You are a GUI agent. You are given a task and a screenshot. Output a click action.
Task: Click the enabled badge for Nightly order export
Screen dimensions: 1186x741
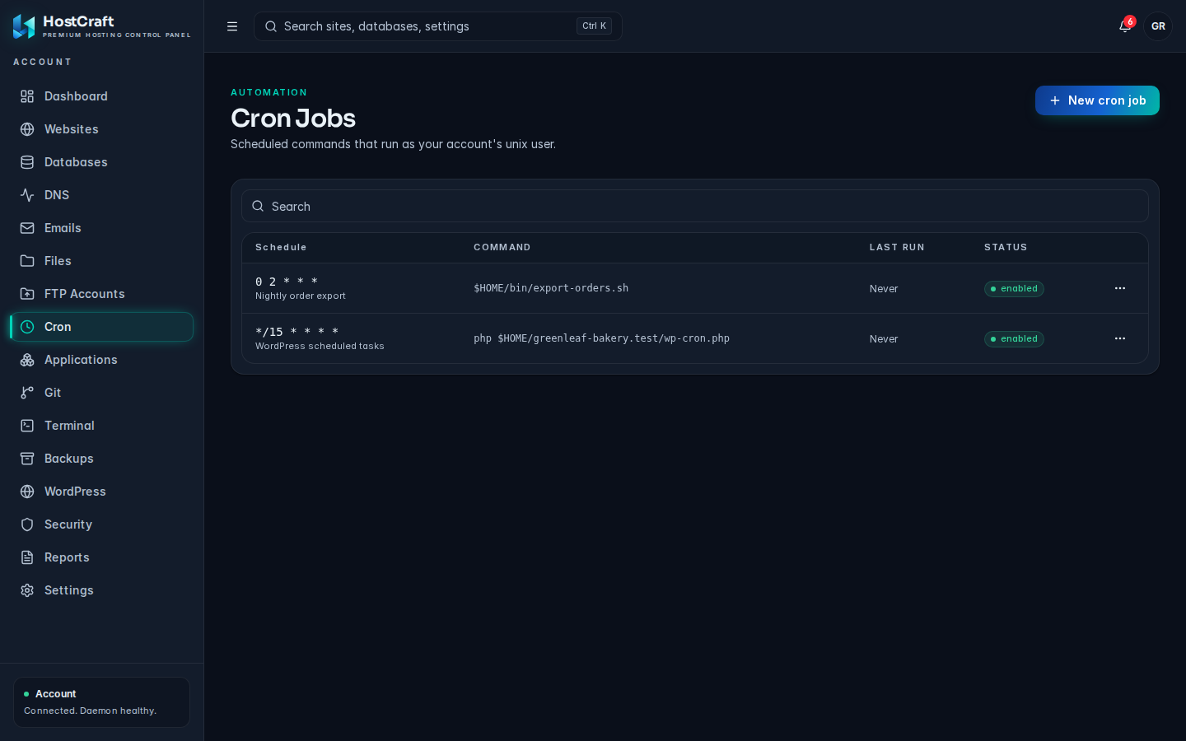click(x=1014, y=289)
